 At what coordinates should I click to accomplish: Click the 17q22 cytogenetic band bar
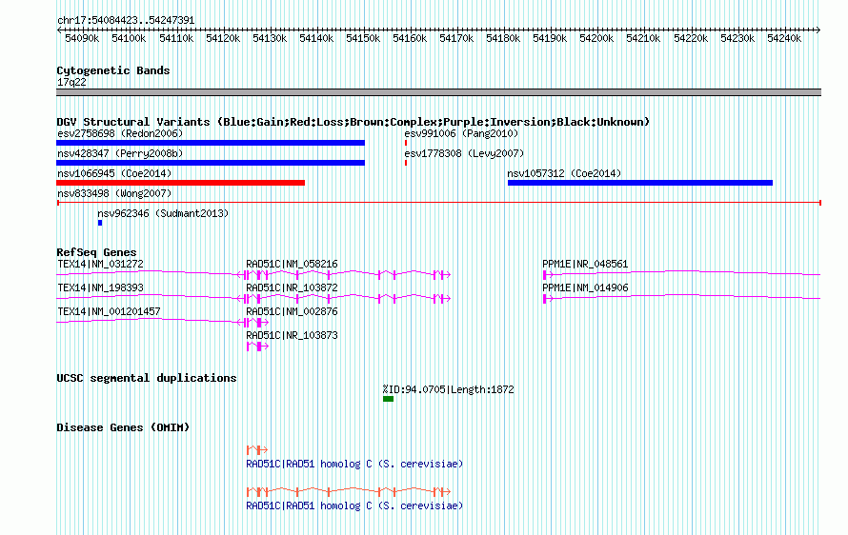coord(438,92)
